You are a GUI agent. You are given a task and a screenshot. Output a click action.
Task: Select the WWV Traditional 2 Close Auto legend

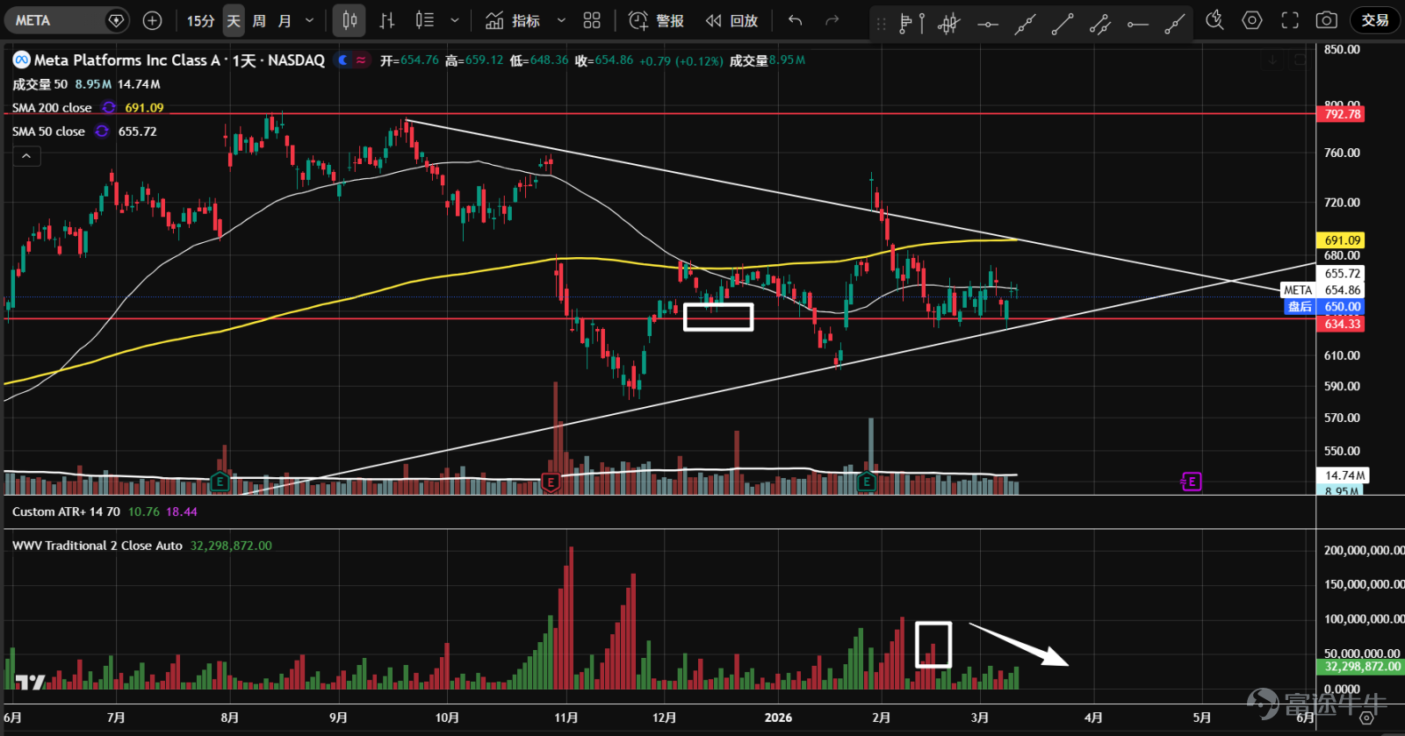point(97,546)
